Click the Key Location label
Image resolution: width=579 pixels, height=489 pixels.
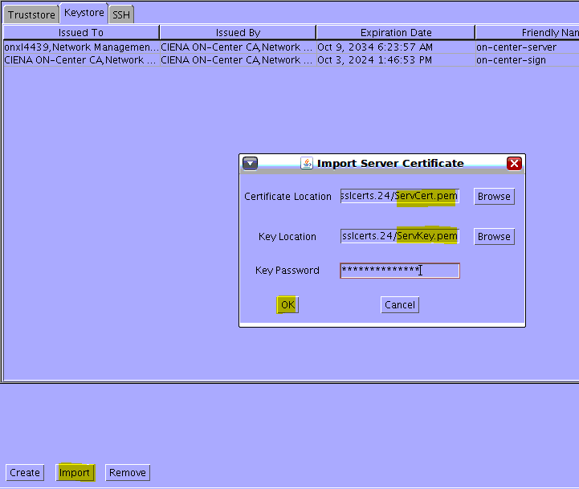click(287, 237)
